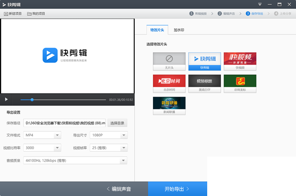Go back with 编辑声音 button
This screenshot has height=196, width=296.
click(x=119, y=189)
